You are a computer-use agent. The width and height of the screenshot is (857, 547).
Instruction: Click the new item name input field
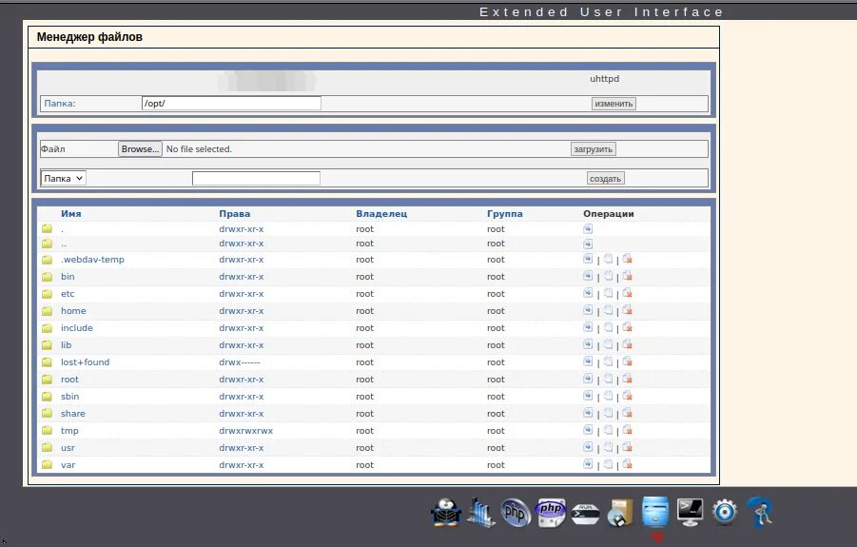[x=256, y=178]
